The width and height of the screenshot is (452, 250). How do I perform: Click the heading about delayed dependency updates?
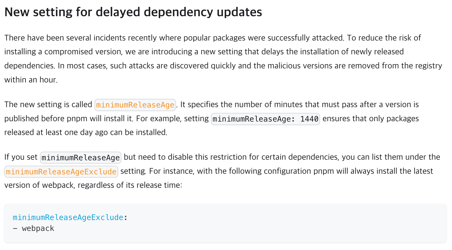coord(133,12)
